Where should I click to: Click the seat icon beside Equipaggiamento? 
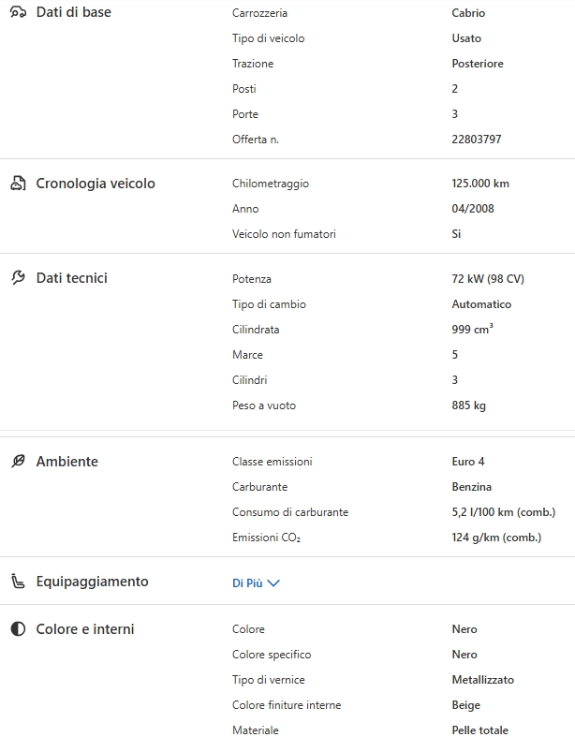coord(18,582)
